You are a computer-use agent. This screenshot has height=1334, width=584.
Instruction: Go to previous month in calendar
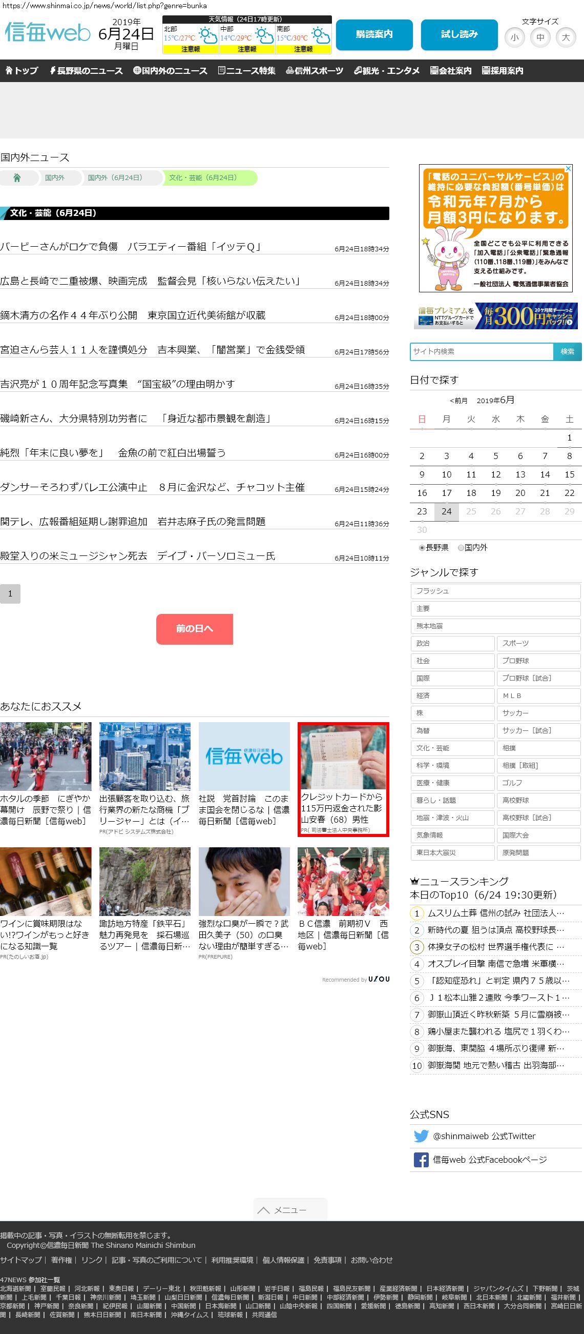pyautogui.click(x=458, y=401)
